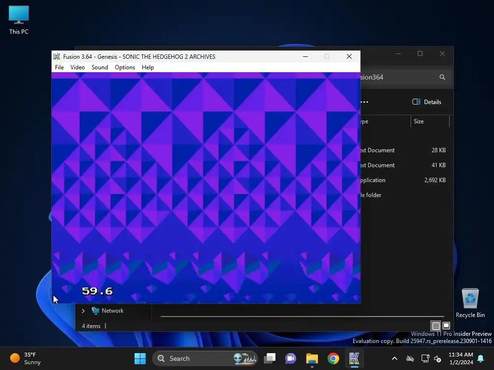
Task: Select the Recycle Bin desktop icon
Action: tap(470, 303)
